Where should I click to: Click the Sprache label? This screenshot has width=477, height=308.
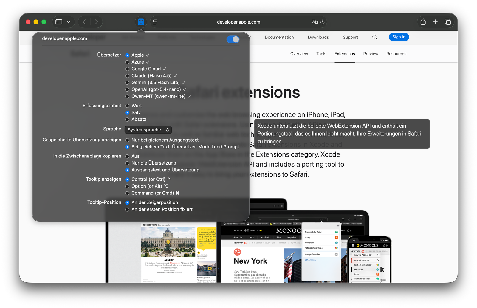point(112,129)
